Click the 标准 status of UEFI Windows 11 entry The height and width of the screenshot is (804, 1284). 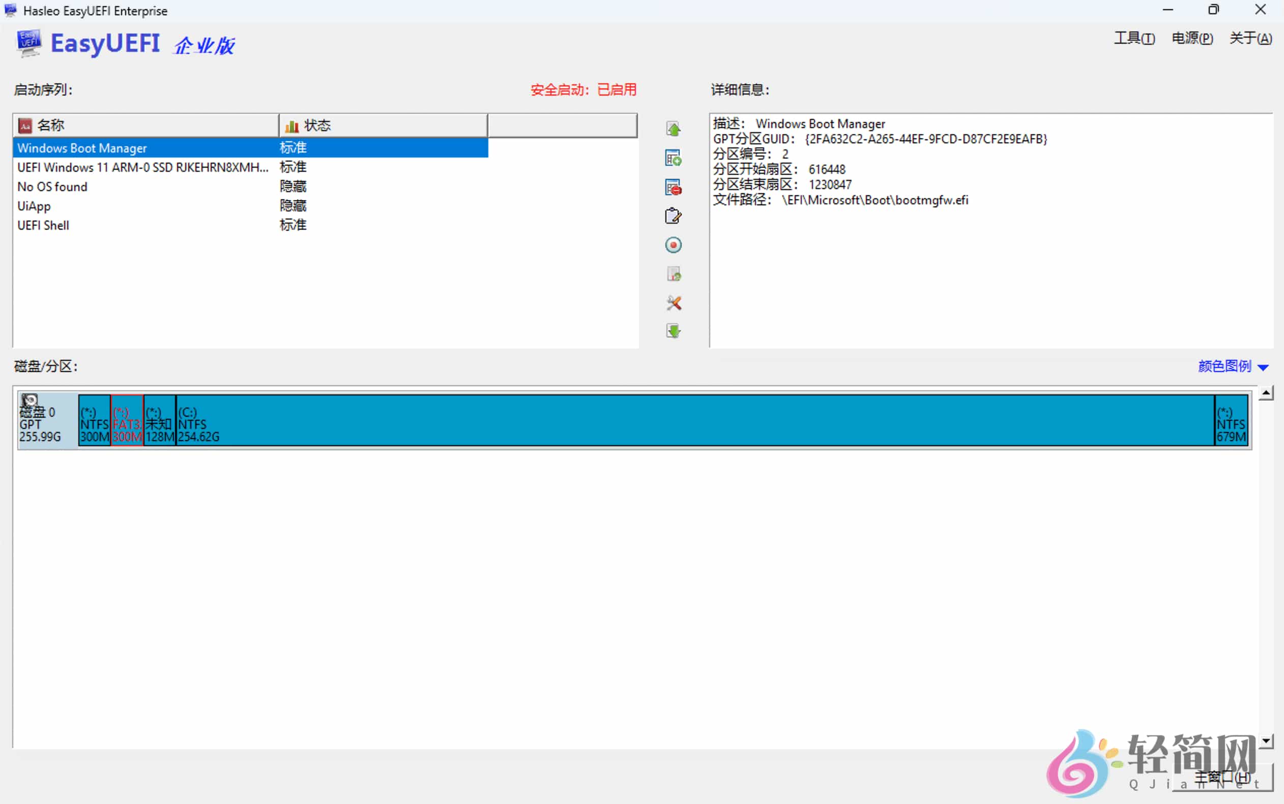(293, 167)
